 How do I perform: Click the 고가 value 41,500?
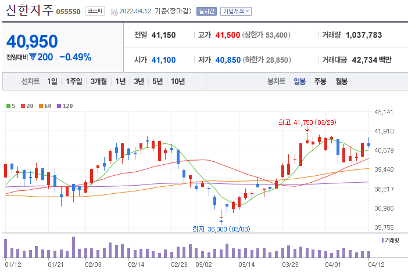(x=228, y=35)
